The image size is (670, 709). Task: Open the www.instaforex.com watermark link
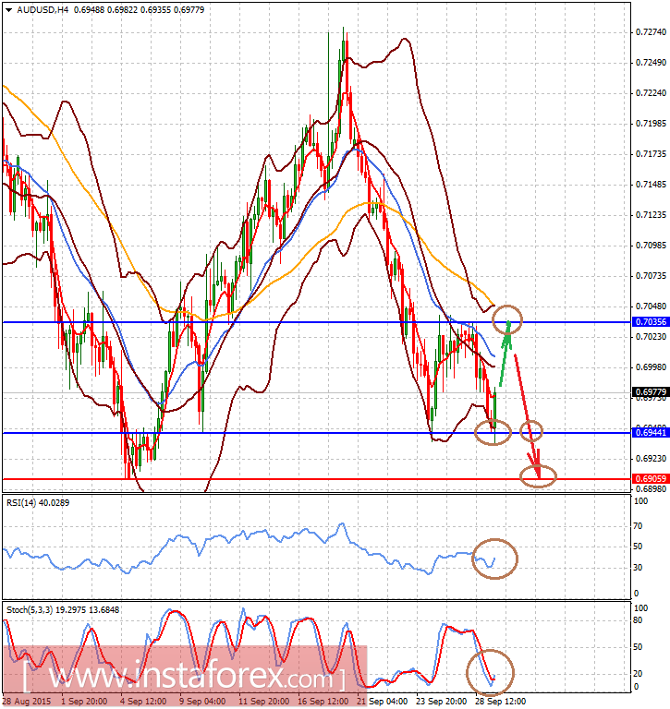[x=180, y=679]
